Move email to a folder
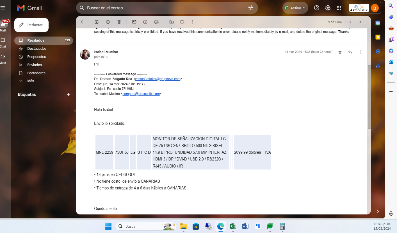The width and height of the screenshot is (397, 233). click(x=172, y=22)
